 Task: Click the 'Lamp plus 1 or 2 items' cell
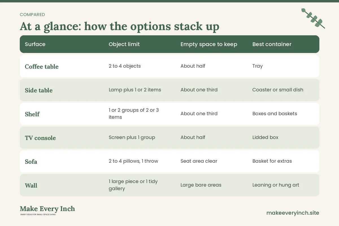[135, 90]
